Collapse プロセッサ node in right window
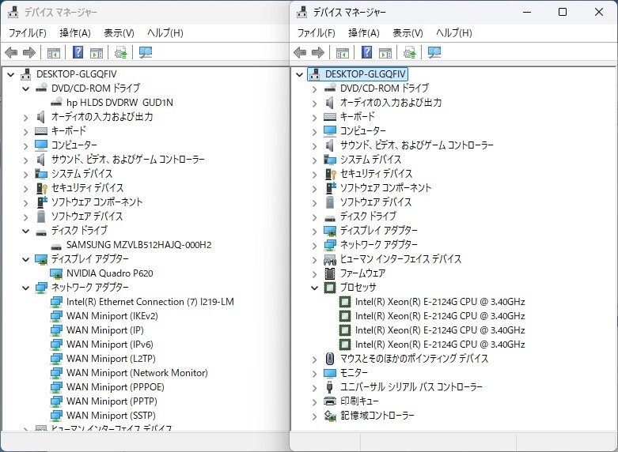Image resolution: width=618 pixels, height=452 pixels. click(x=314, y=288)
